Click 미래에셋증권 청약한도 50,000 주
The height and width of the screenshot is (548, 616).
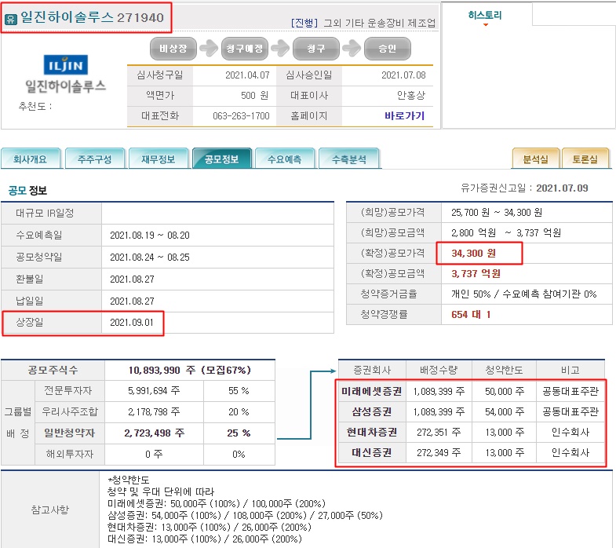pos(505,391)
